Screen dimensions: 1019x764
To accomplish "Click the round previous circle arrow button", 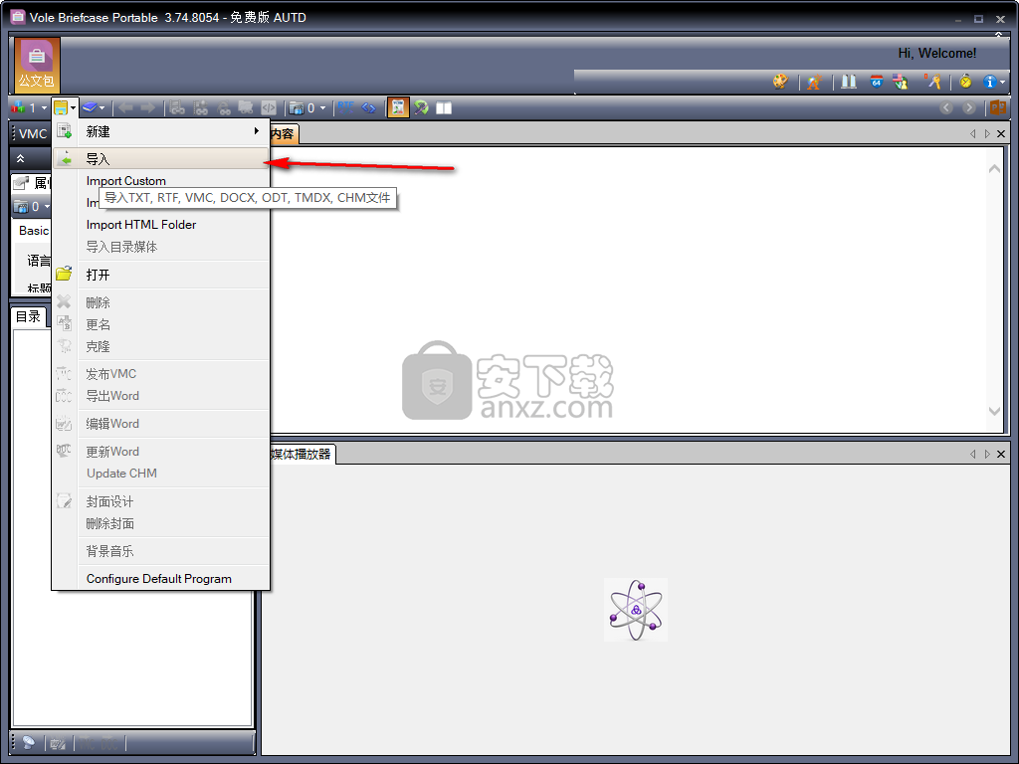I will pyautogui.click(x=946, y=107).
